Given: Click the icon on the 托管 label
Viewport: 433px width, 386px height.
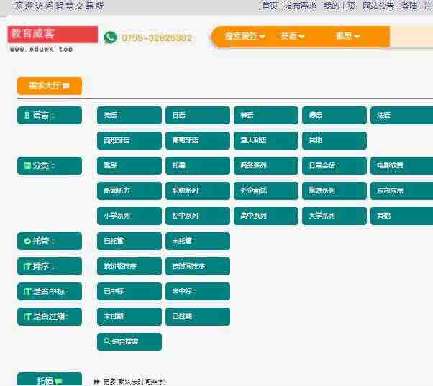Looking at the screenshot, I should click(x=27, y=241).
